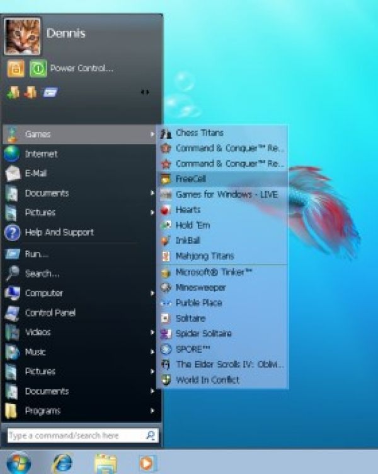Expand the Videos submenu
Image resolution: width=378 pixels, height=474 pixels.
79,333
